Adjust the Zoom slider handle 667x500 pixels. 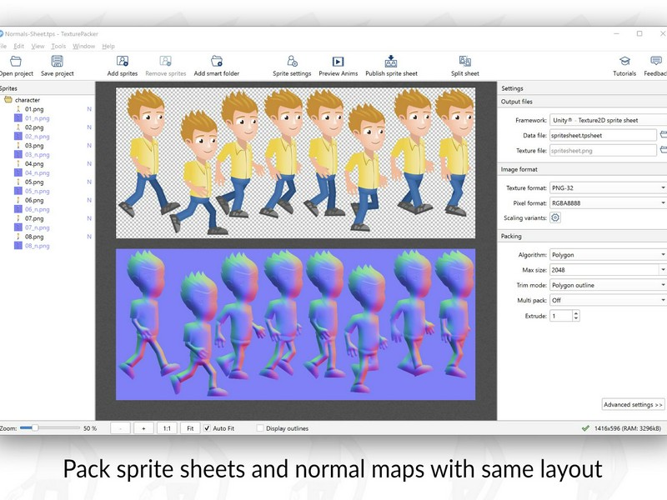tap(35, 427)
